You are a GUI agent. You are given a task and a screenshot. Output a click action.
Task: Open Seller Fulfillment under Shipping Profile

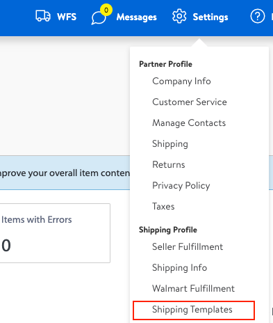tap(188, 246)
